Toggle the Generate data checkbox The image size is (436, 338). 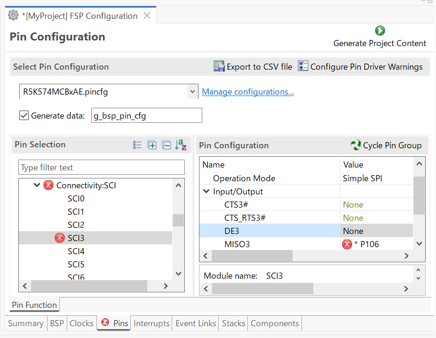[24, 115]
